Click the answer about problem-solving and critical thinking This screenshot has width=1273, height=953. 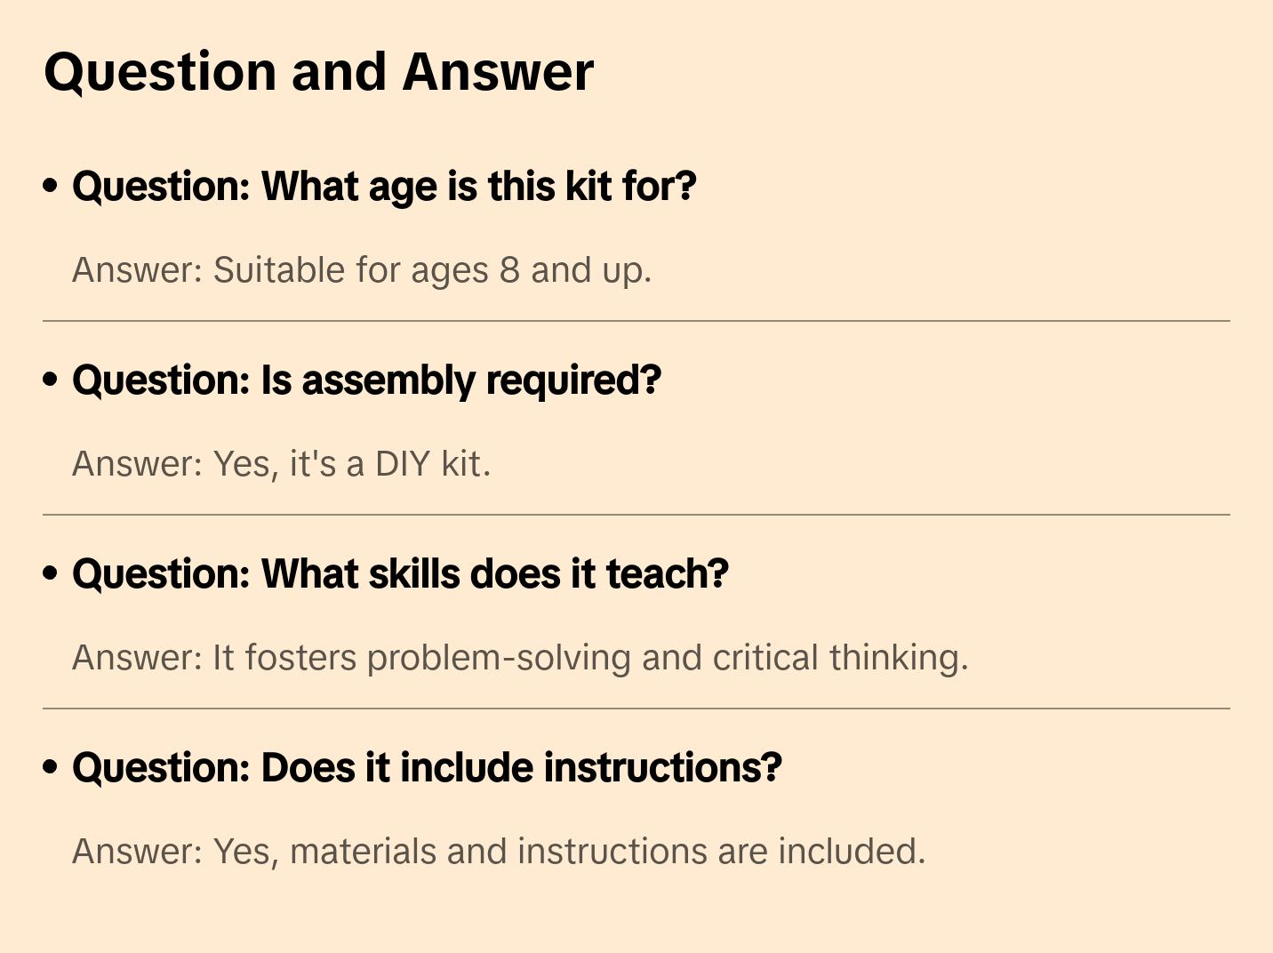pyautogui.click(x=520, y=659)
